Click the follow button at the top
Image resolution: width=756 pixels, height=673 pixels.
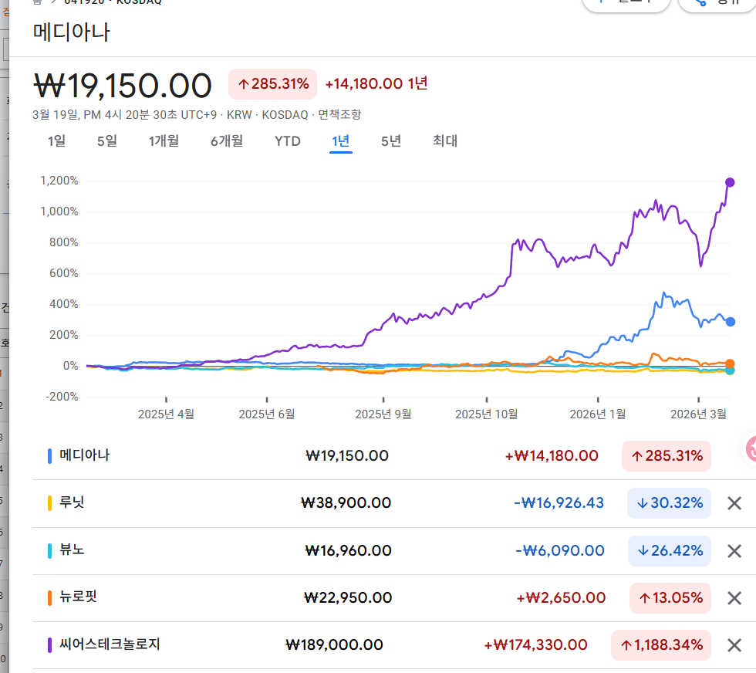click(x=626, y=4)
